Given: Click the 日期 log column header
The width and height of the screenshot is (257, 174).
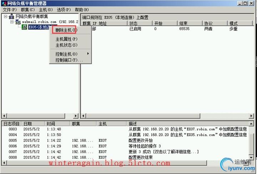Looking at the screenshot, I should 33,124.
